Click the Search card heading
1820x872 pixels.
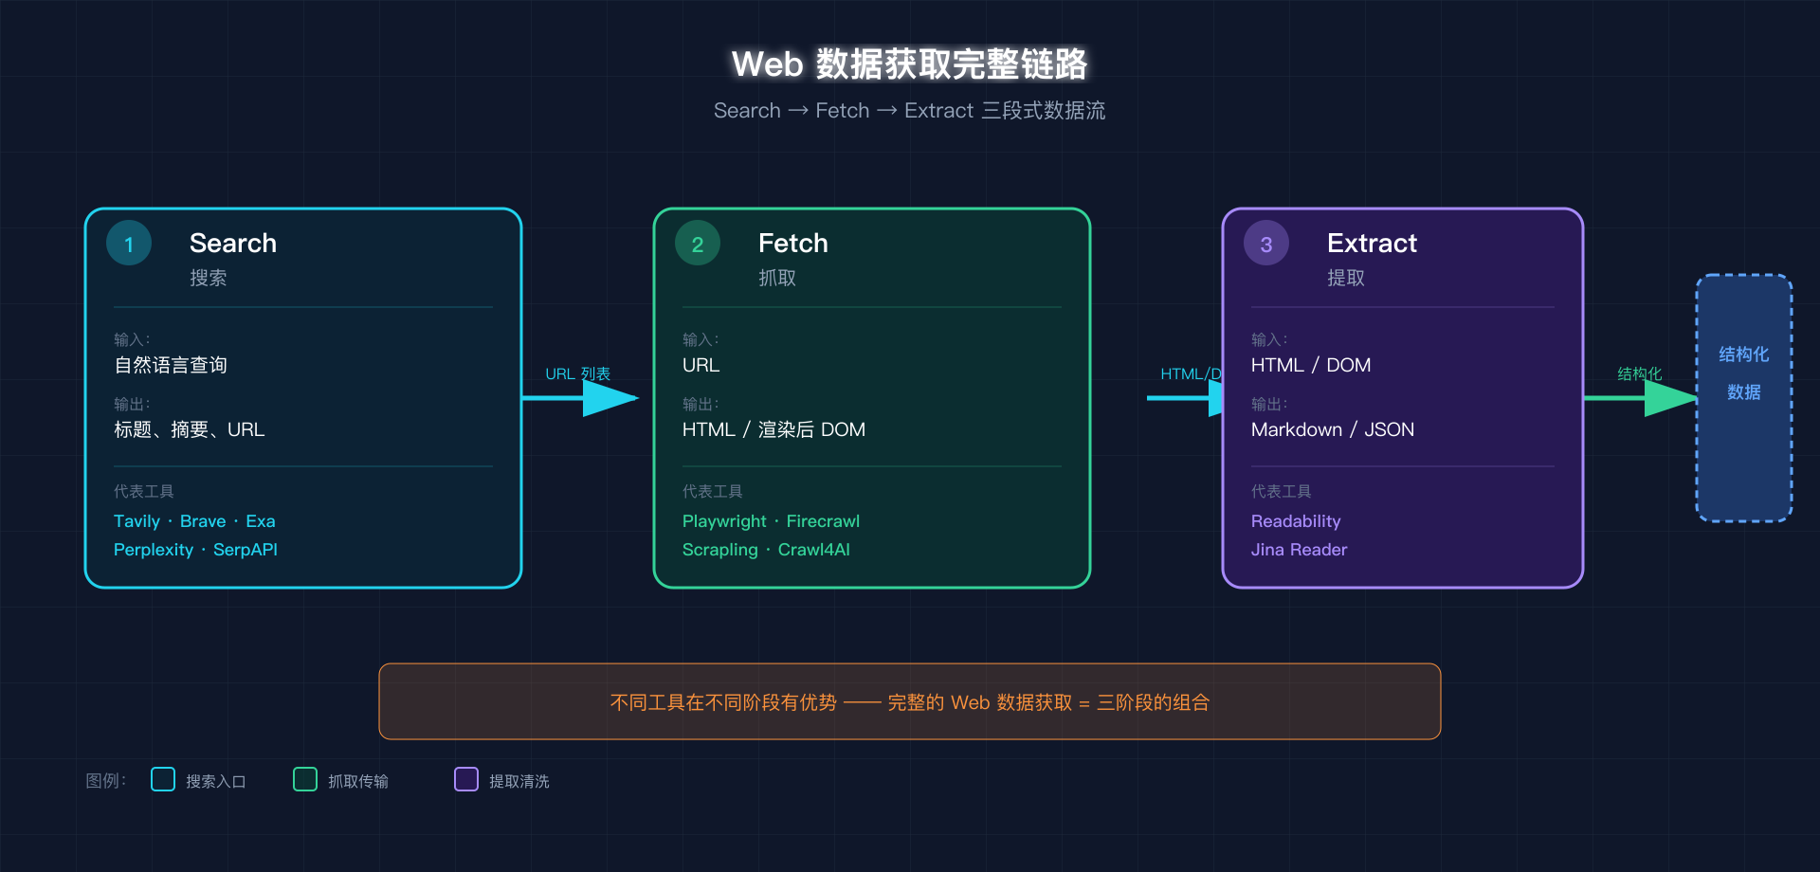coord(233,244)
